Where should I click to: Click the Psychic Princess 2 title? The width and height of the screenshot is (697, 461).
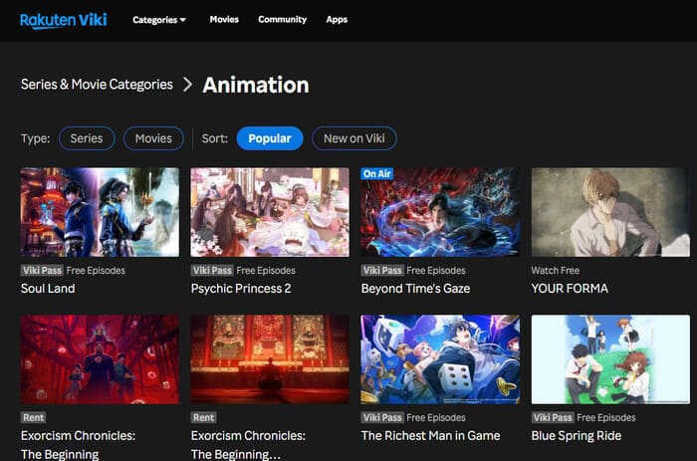tap(241, 289)
